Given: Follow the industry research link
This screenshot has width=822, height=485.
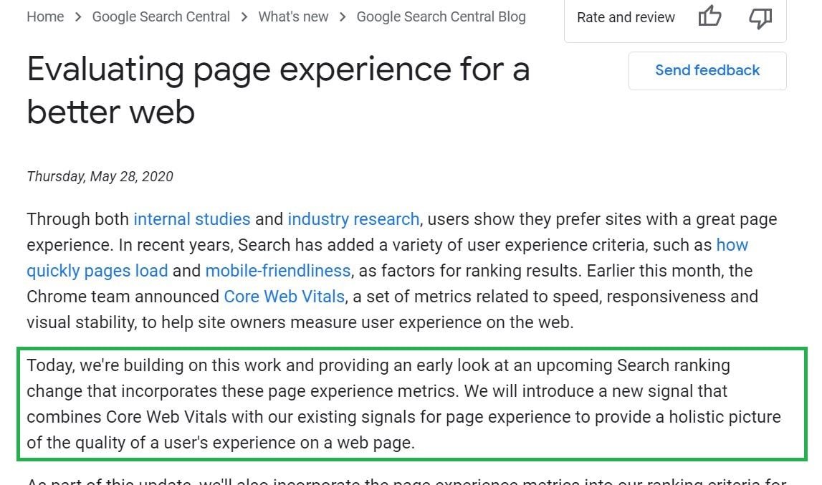Looking at the screenshot, I should pos(353,219).
